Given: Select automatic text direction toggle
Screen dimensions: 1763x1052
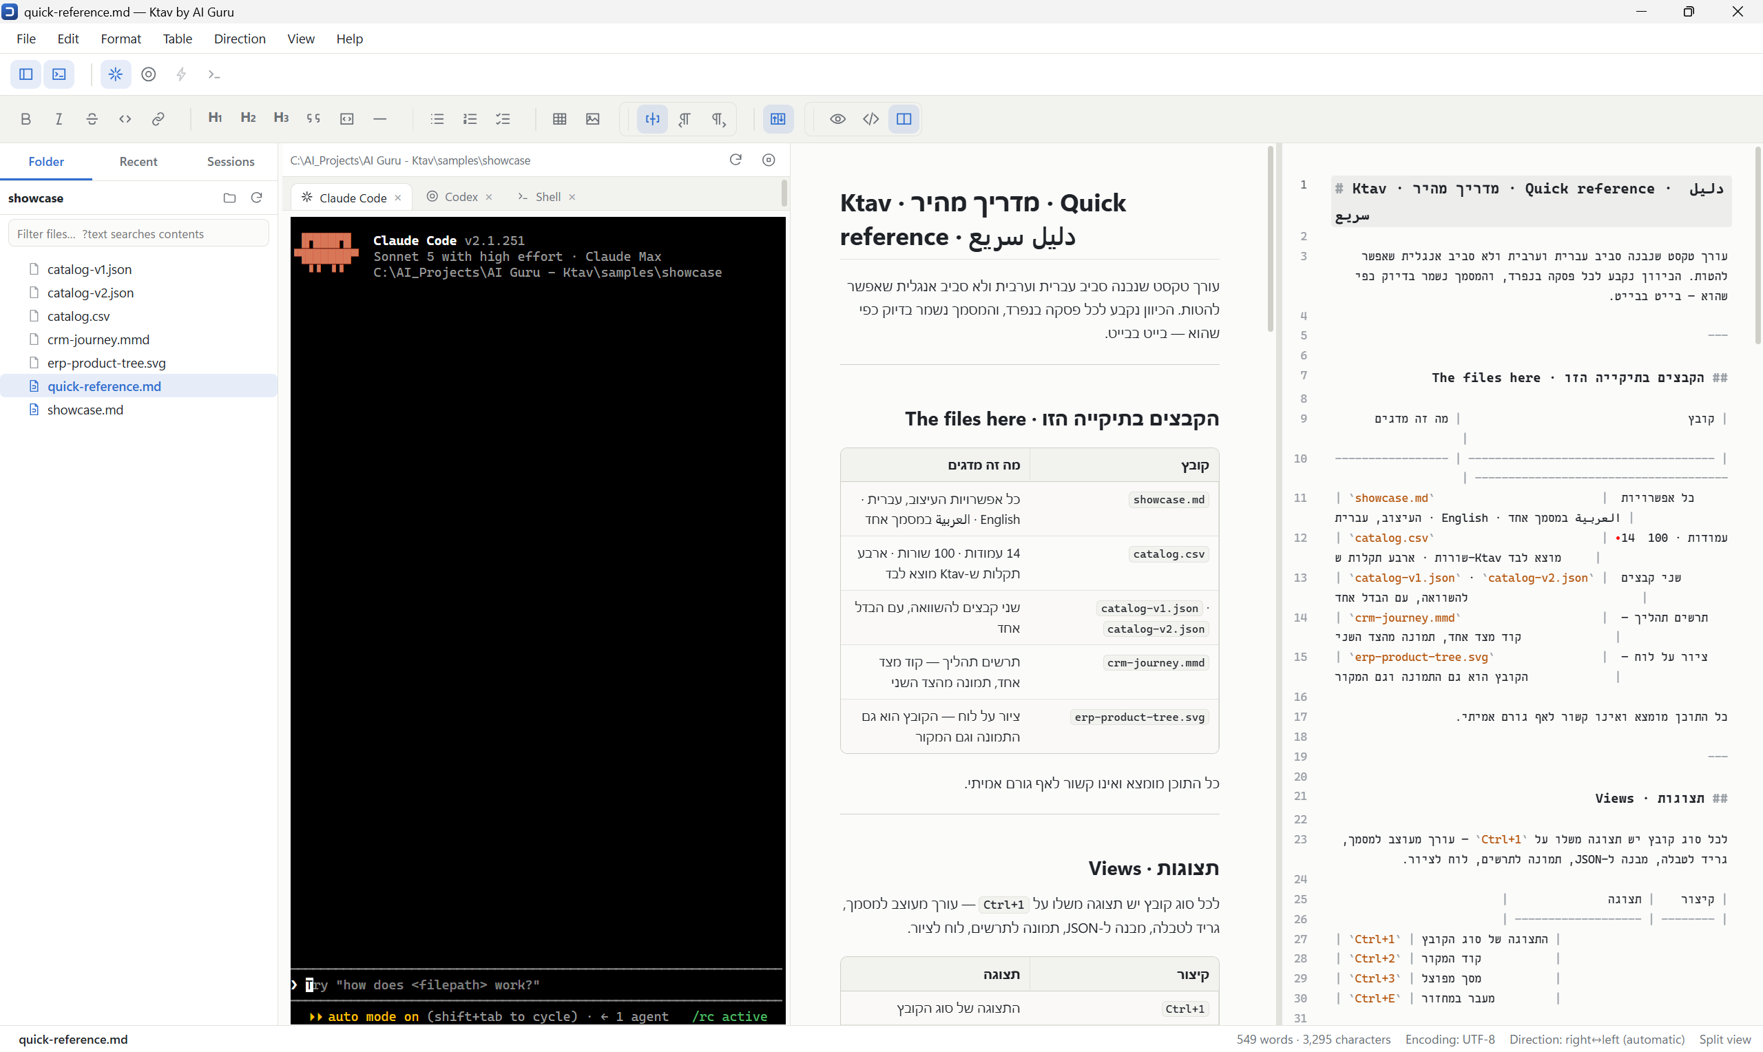Looking at the screenshot, I should point(652,119).
